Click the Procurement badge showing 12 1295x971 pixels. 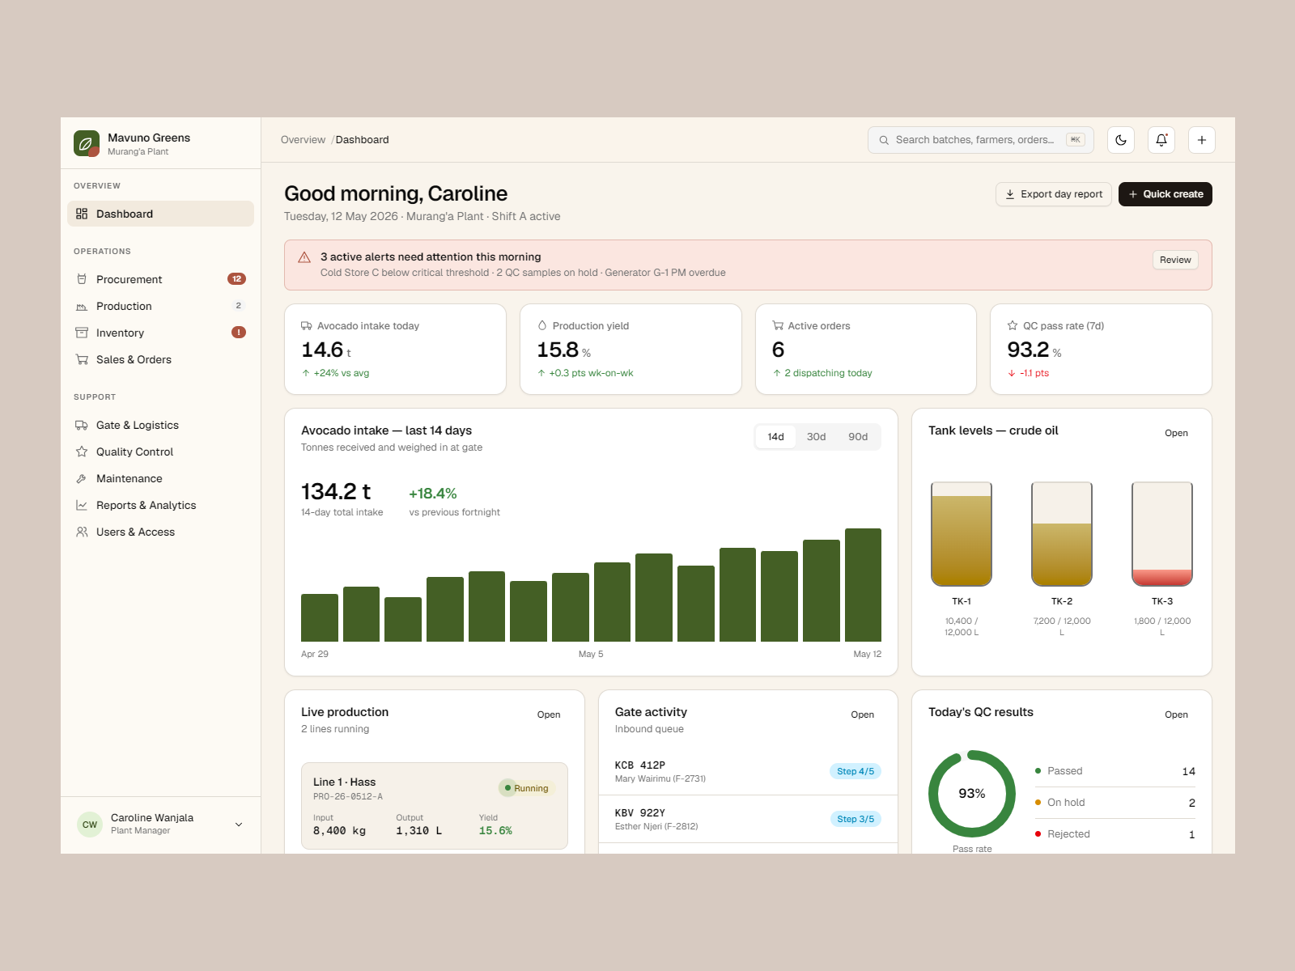coord(236,279)
